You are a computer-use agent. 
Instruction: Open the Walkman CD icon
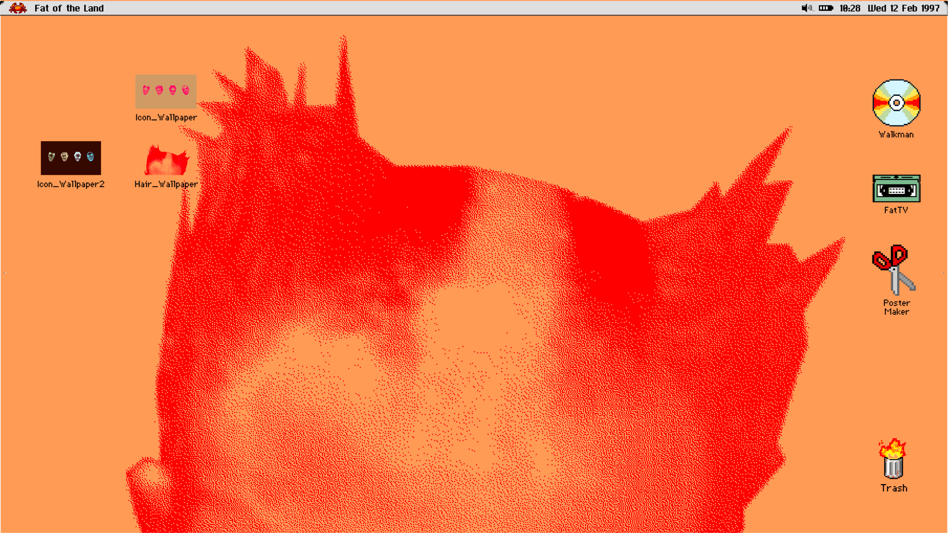(x=896, y=103)
